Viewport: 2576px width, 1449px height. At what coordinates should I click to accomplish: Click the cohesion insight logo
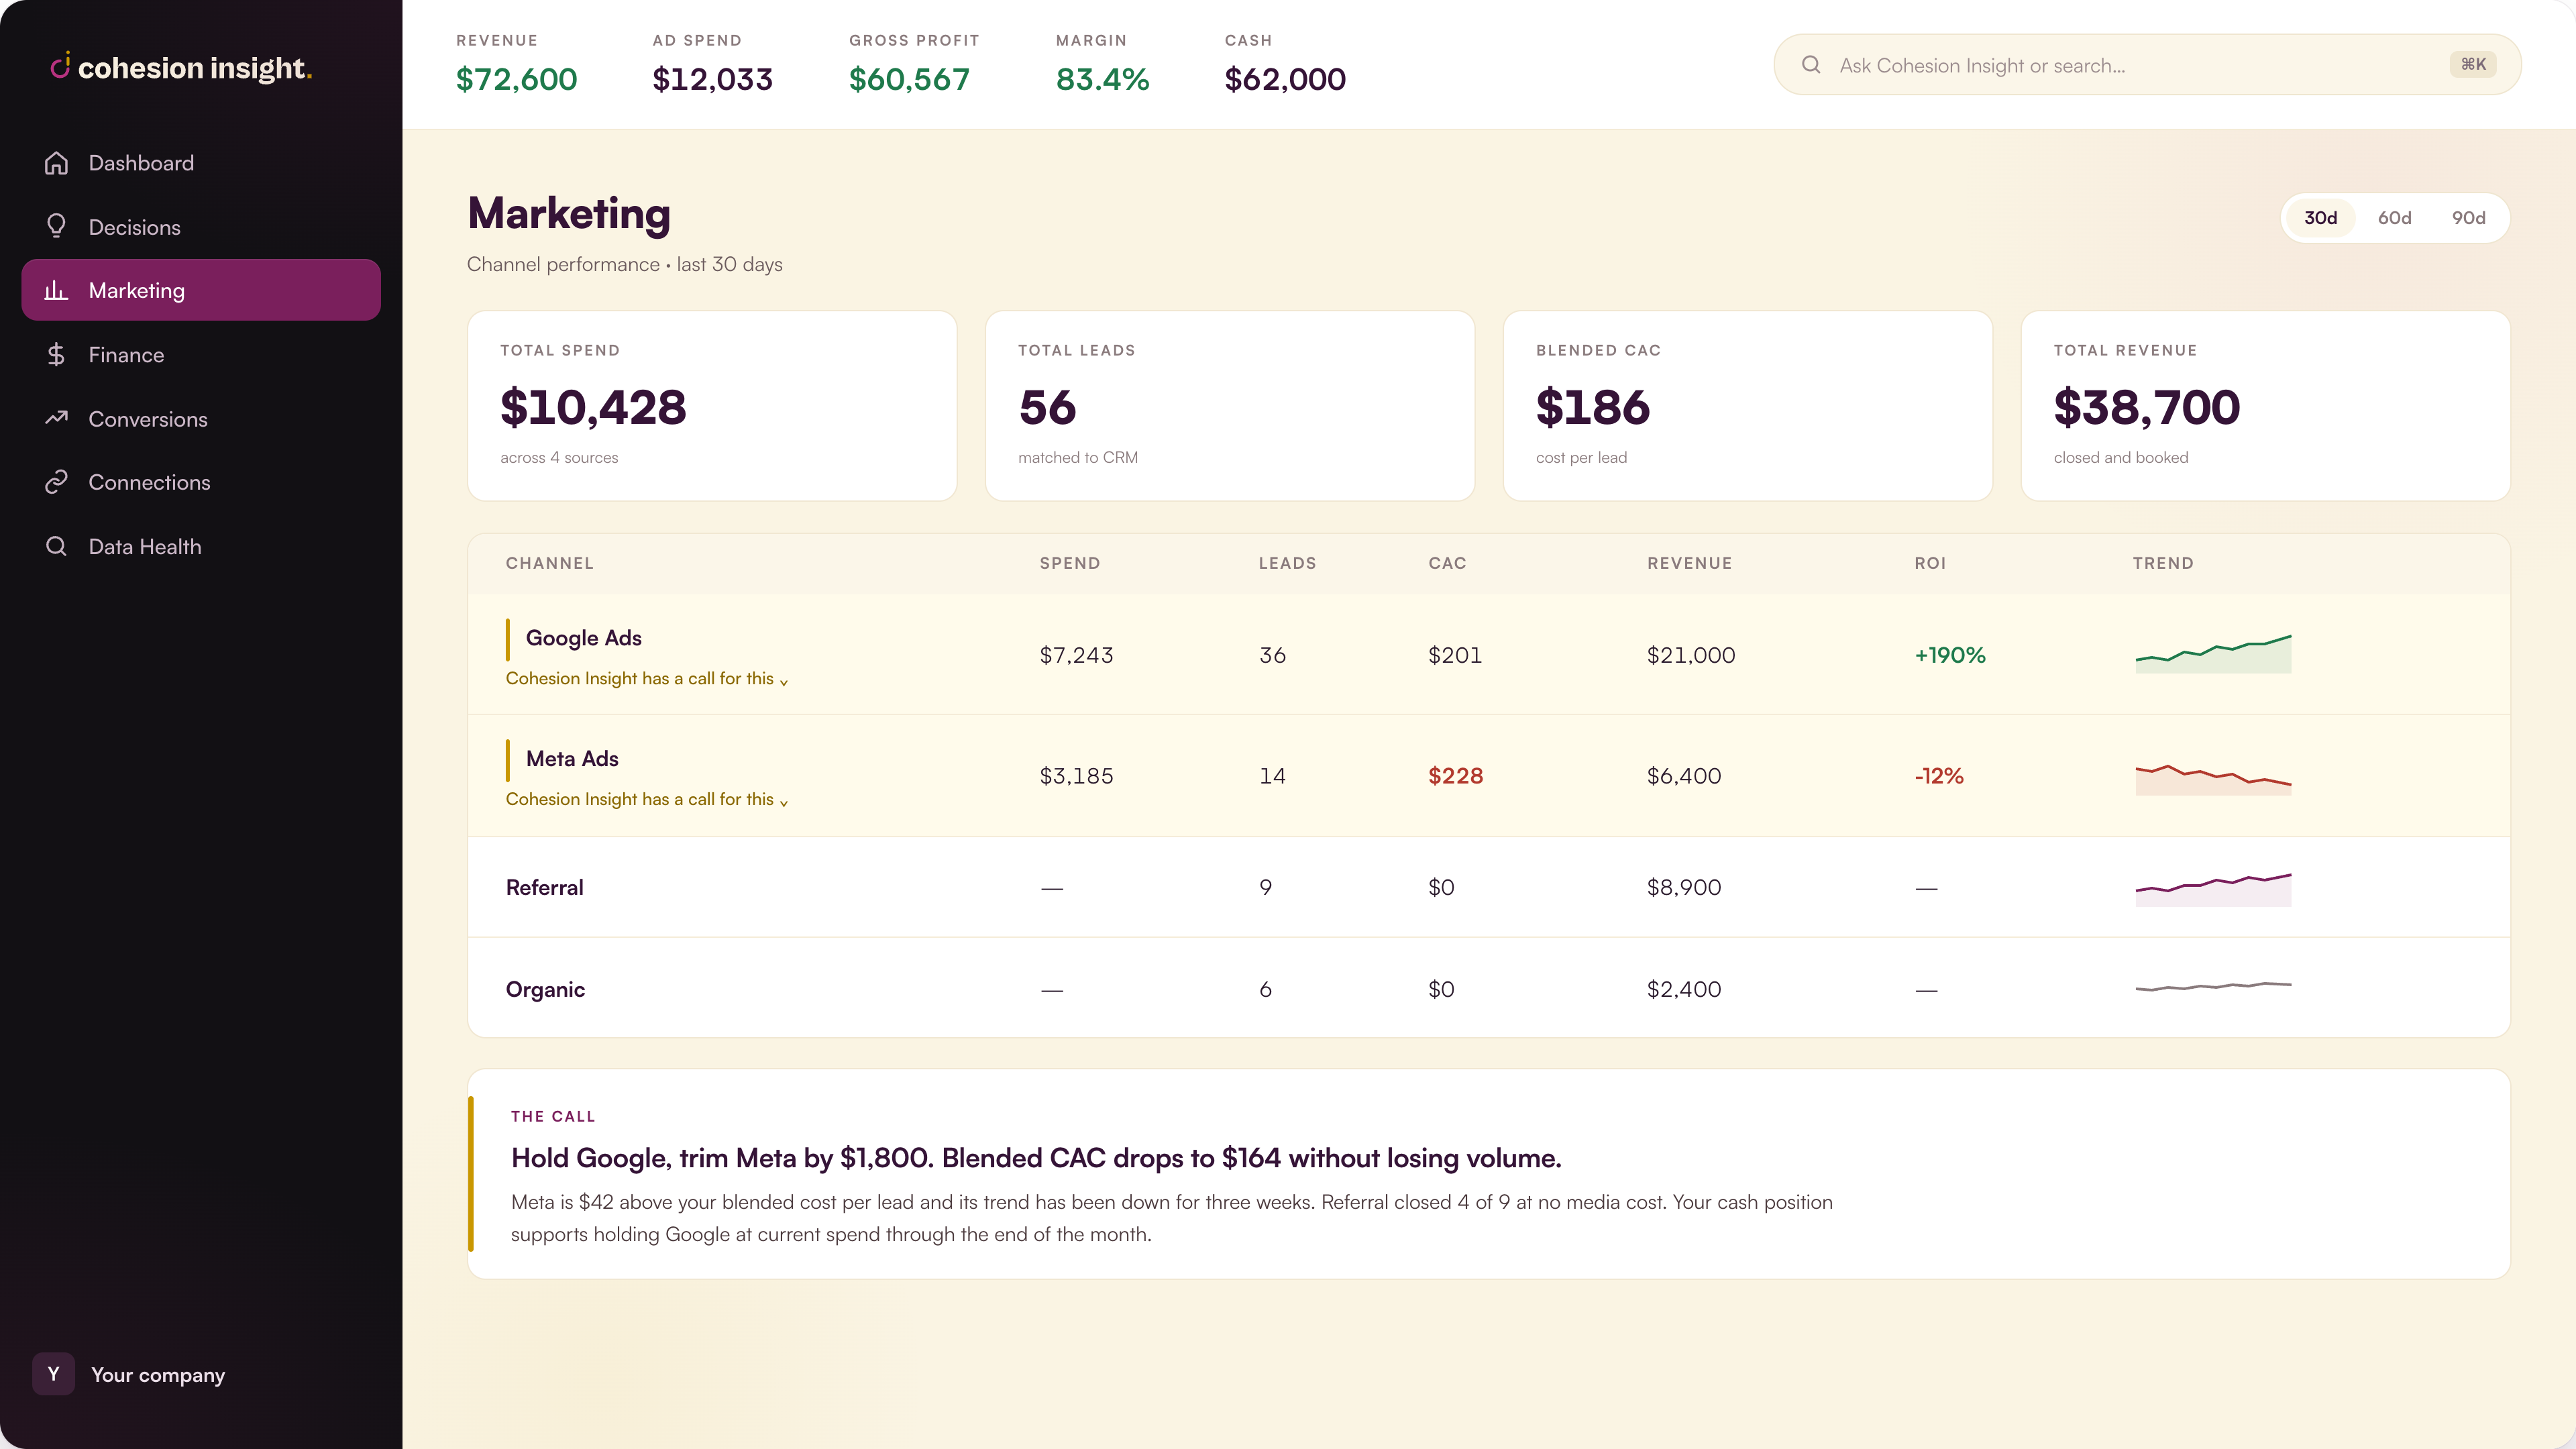point(181,67)
